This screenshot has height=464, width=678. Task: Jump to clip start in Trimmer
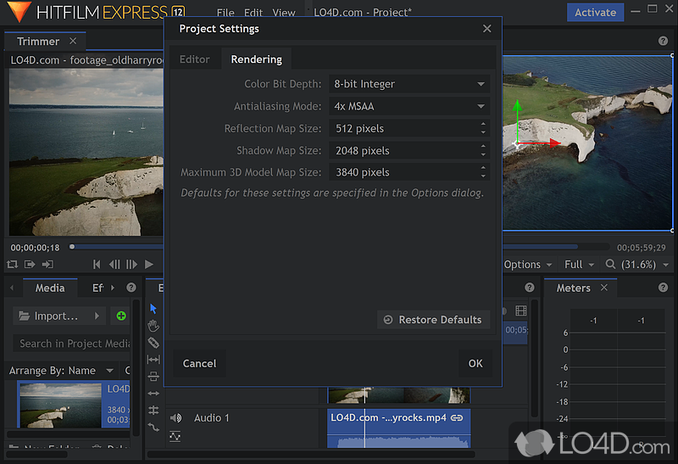tap(97, 264)
